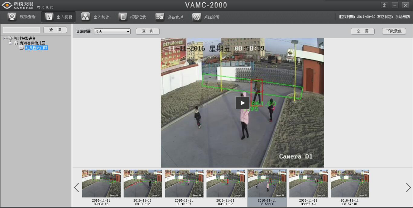Click the device search input field
Viewport: 413px width, 208px height.
(21, 30)
